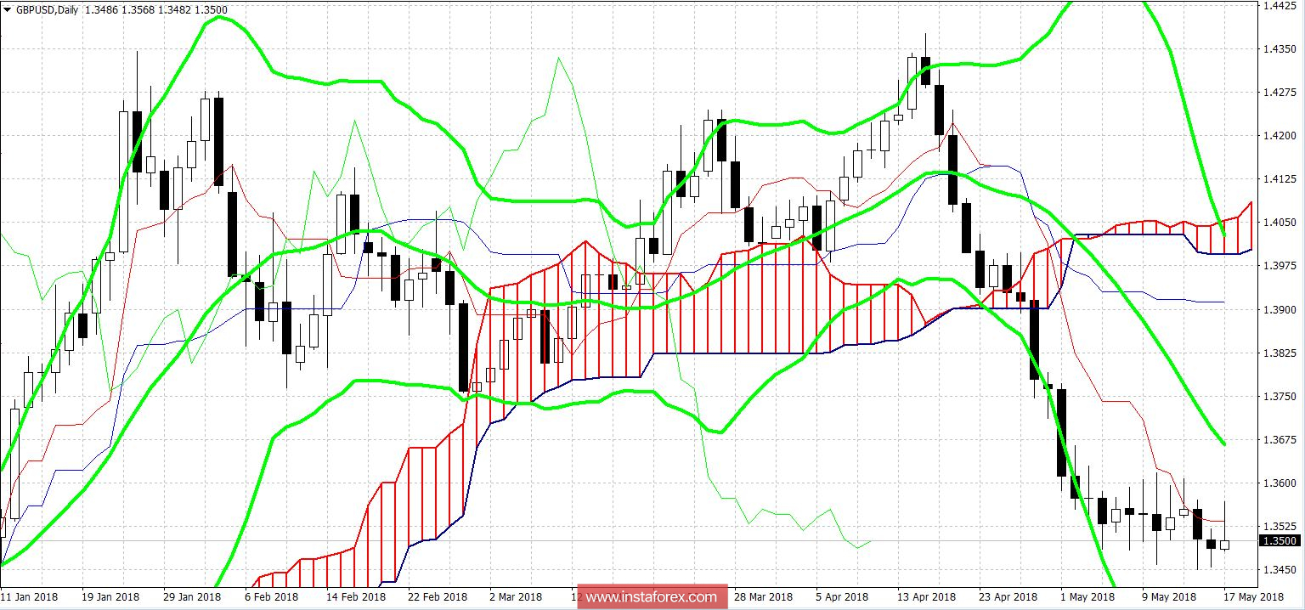The height and width of the screenshot is (610, 1305).
Task: Click the 11 Jan 2018 date label
Action: coord(30,597)
